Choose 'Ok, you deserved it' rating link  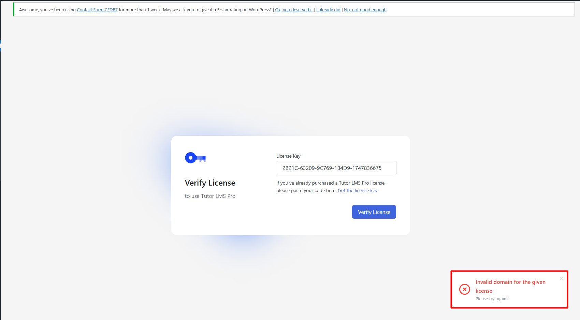(x=294, y=10)
